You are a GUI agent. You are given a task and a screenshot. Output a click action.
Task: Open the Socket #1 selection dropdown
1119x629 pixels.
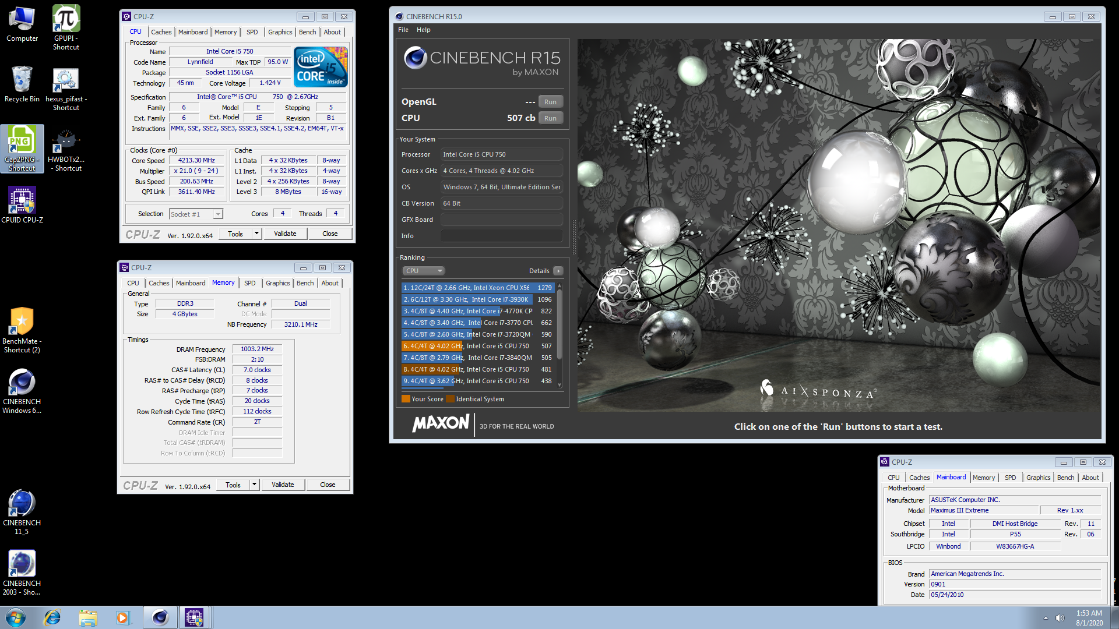196,214
